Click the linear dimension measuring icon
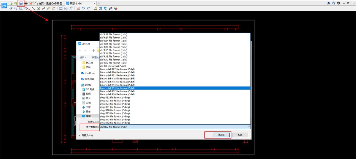The image size is (356, 159). click(61, 8)
